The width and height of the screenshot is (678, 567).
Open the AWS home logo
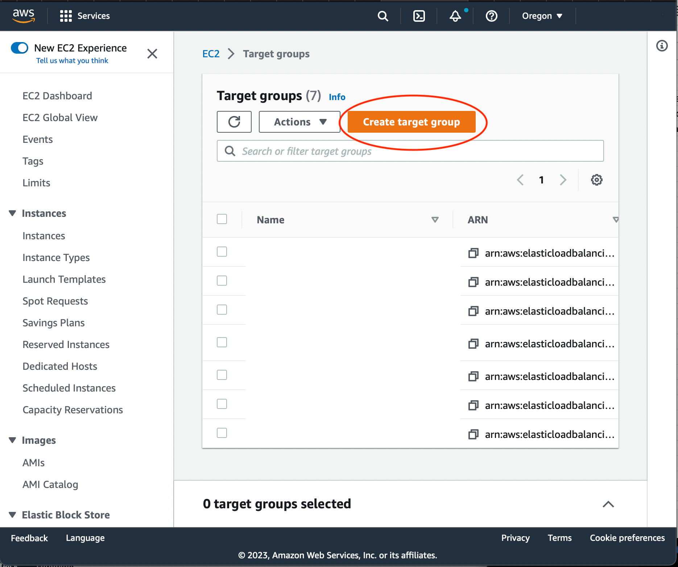point(24,16)
